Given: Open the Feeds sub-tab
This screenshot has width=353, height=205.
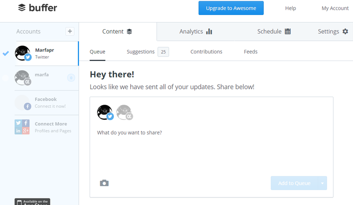Looking at the screenshot, I should coord(251,52).
